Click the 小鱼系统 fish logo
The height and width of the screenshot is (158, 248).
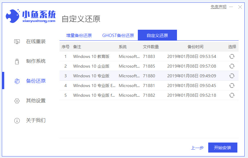point(13,16)
